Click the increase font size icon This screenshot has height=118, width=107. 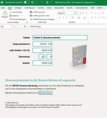tap(83, 13)
